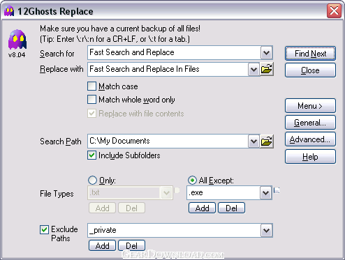Open Advanced options
The image size is (345, 260).
(310, 139)
